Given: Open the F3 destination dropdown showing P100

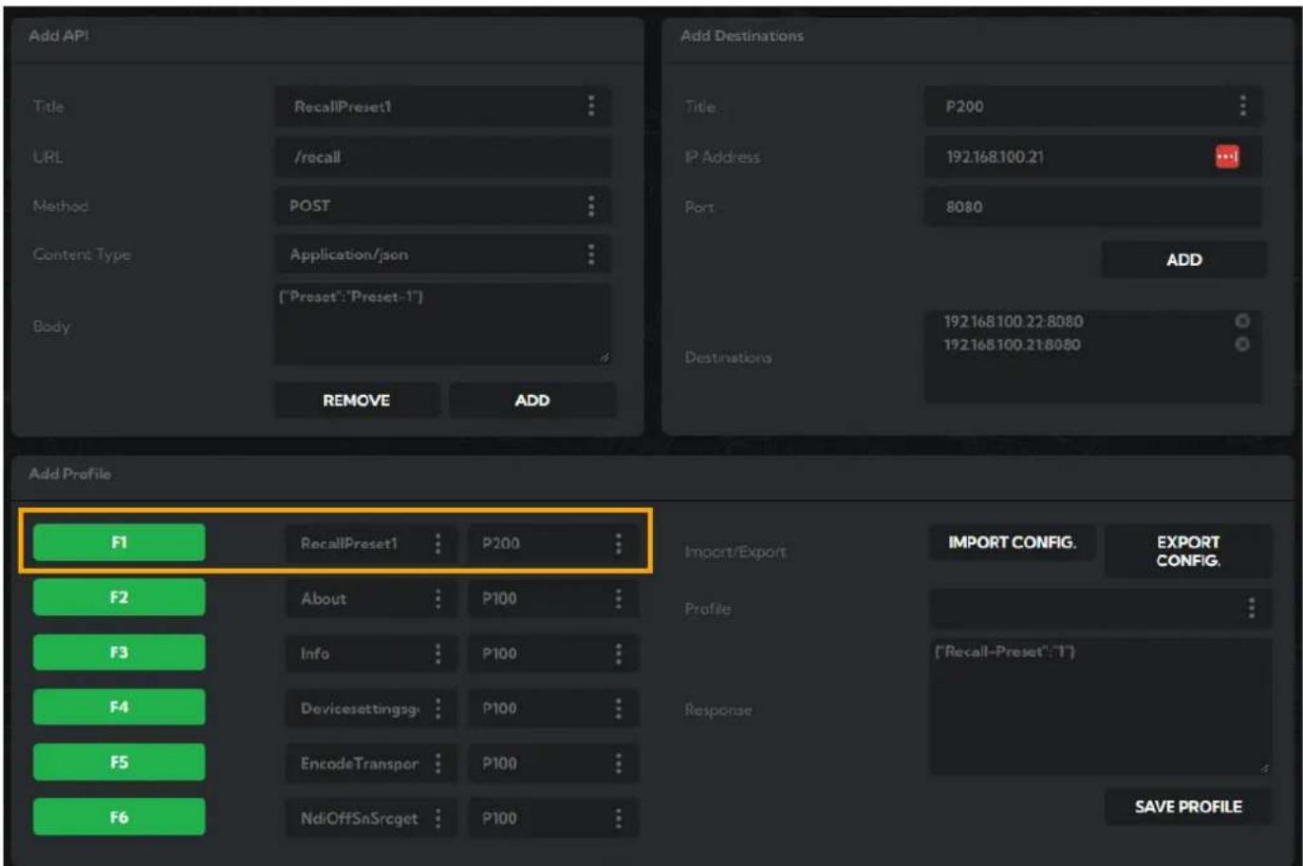Looking at the screenshot, I should coord(553,653).
